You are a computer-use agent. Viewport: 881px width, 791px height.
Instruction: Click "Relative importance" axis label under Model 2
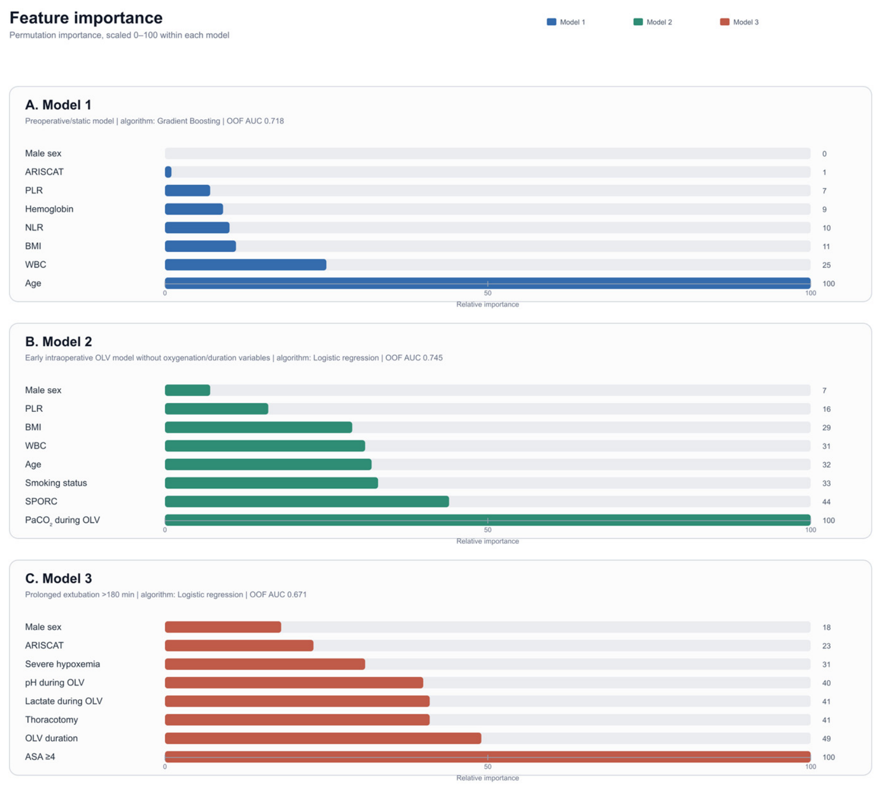coord(487,541)
